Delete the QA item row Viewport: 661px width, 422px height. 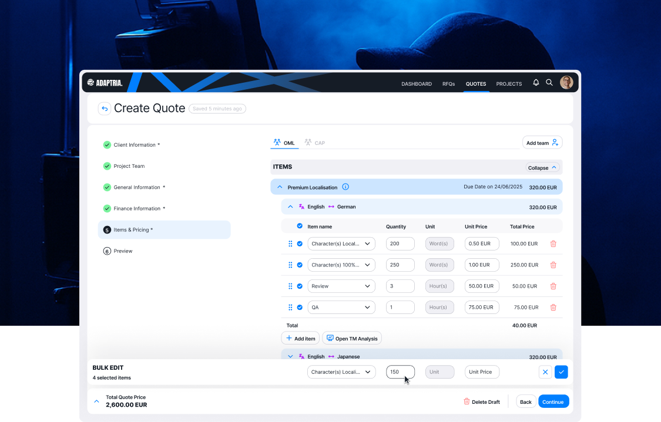(553, 308)
